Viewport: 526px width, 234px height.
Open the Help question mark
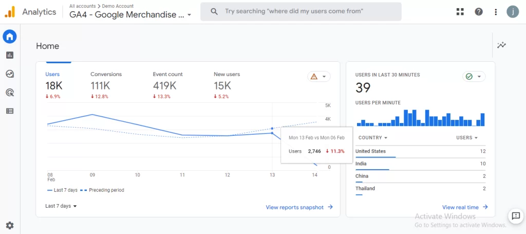pyautogui.click(x=479, y=12)
